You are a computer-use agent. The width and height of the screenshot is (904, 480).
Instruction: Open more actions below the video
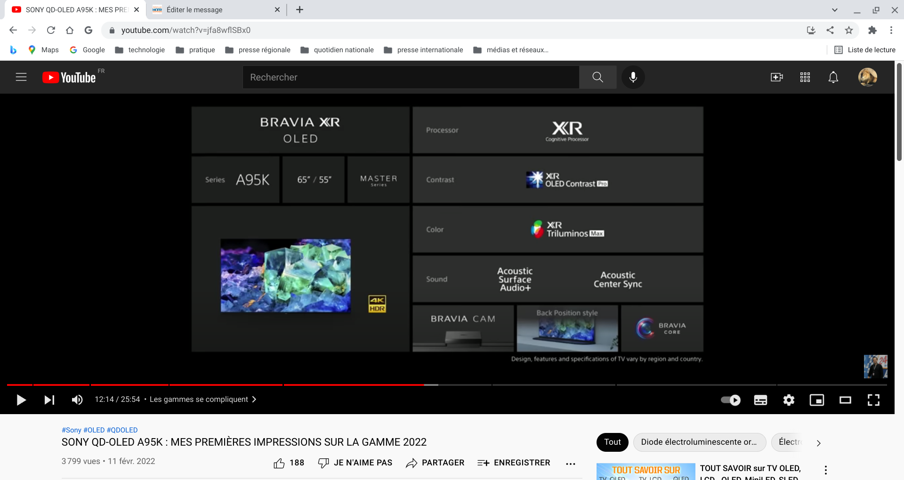571,464
